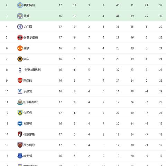Click the Arsenal club crest

[20, 81]
